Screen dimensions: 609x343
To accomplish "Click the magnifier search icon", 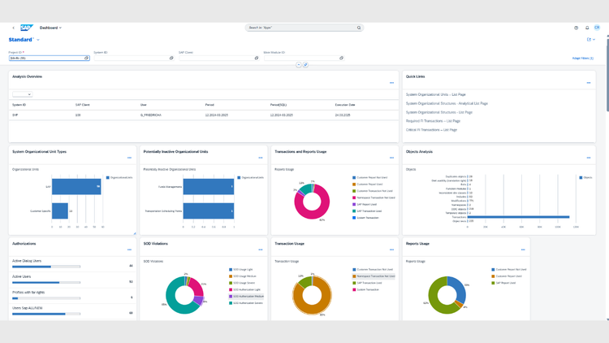I will click(359, 28).
